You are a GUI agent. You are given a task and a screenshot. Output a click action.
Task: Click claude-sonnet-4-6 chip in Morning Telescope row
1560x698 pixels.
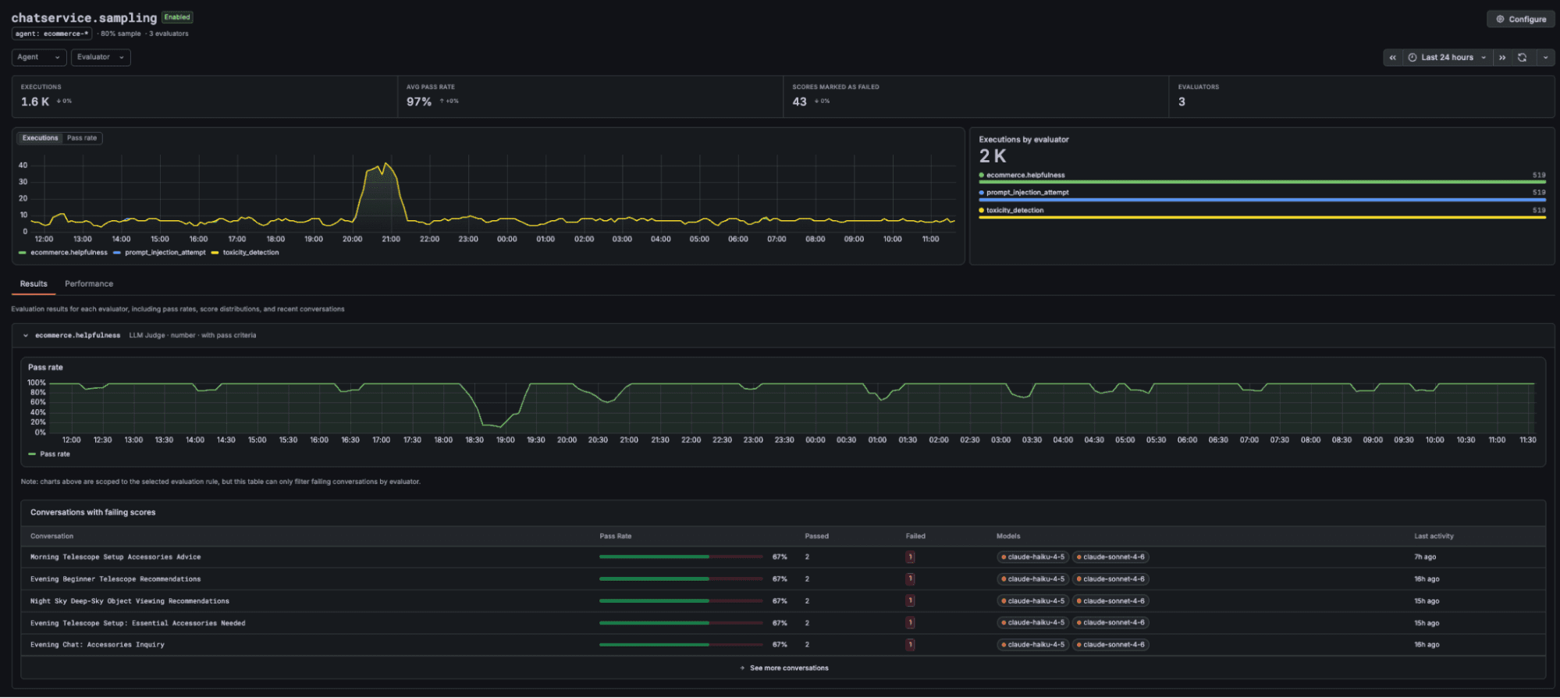coord(1110,557)
